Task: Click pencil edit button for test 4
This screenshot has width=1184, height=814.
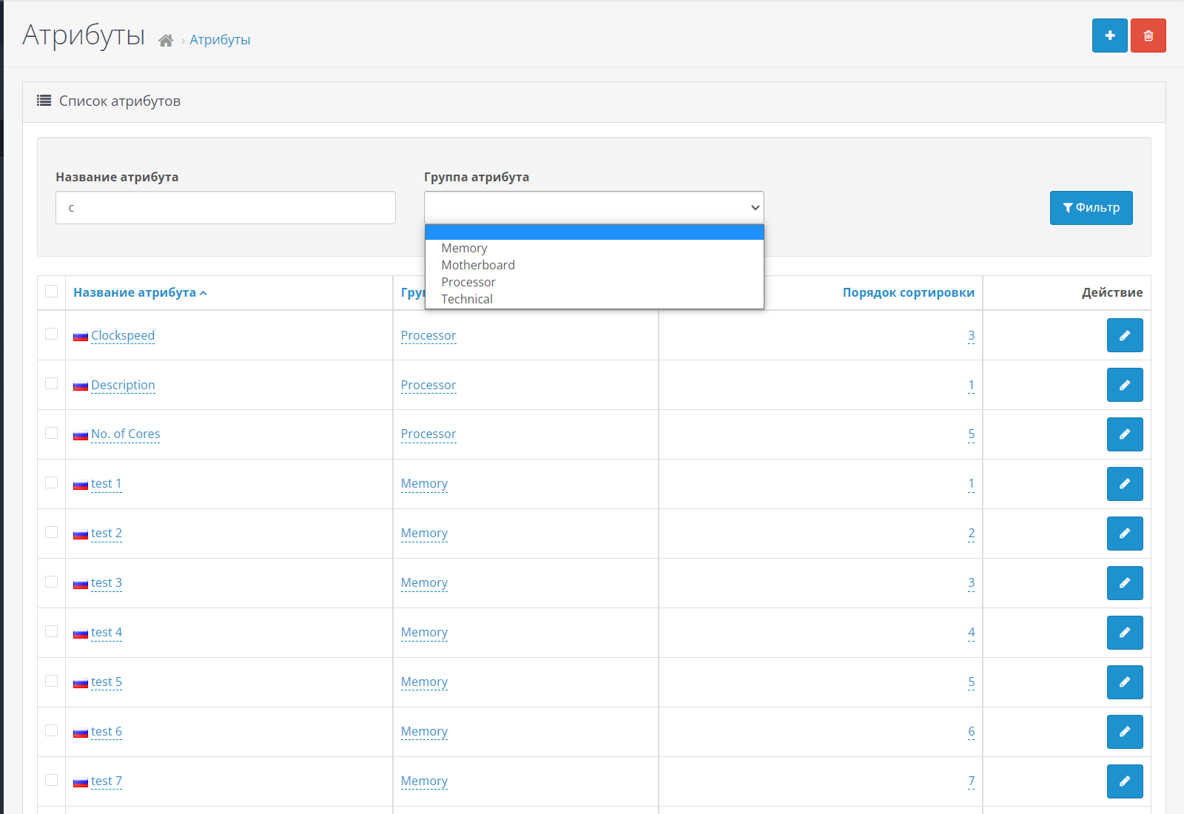Action: point(1125,633)
